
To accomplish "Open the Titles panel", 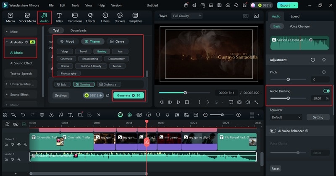I will (x=59, y=18).
